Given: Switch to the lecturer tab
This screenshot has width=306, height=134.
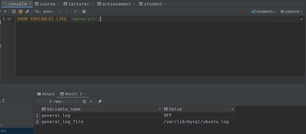Looking at the screenshot, I should (79, 4).
